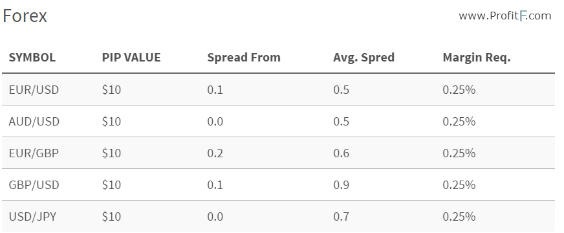Click the Forex section heading

25,16
